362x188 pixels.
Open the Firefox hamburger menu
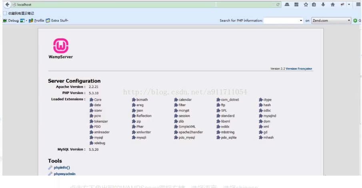pos(358,4)
